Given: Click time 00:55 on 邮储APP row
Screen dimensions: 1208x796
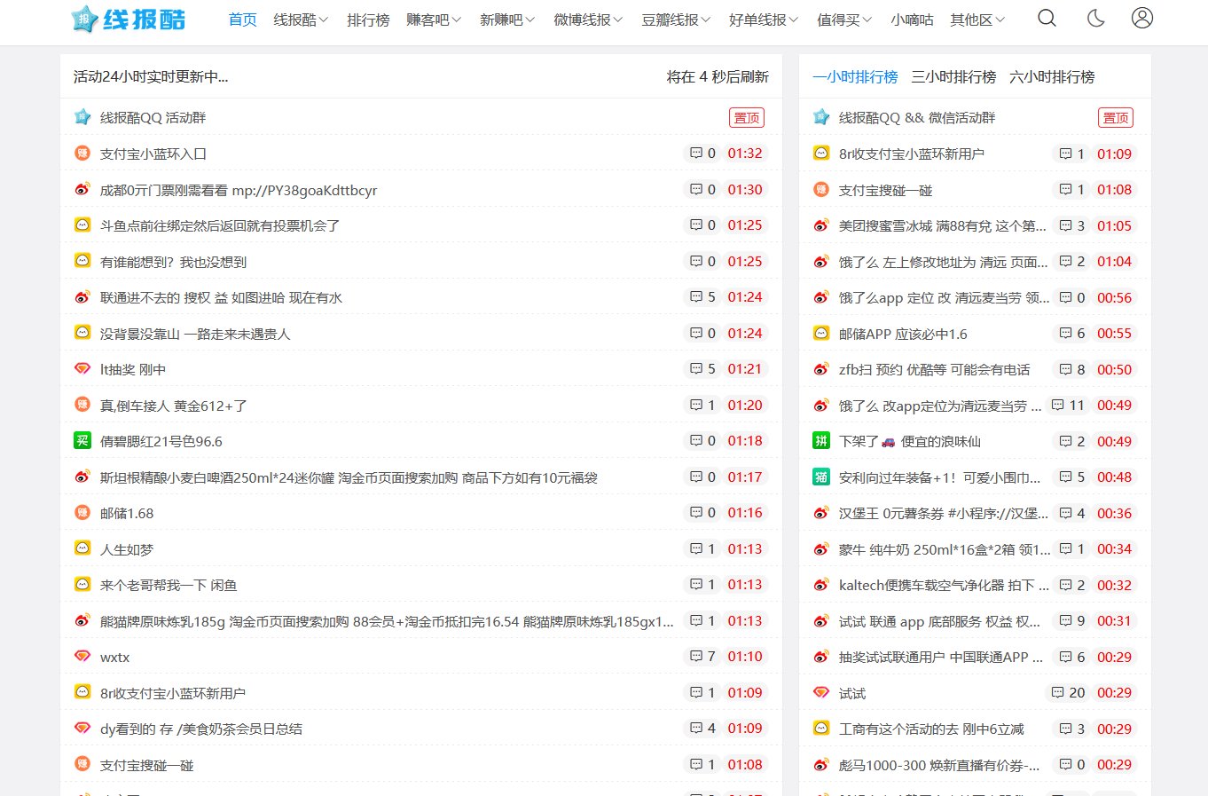Looking at the screenshot, I should point(1114,334).
